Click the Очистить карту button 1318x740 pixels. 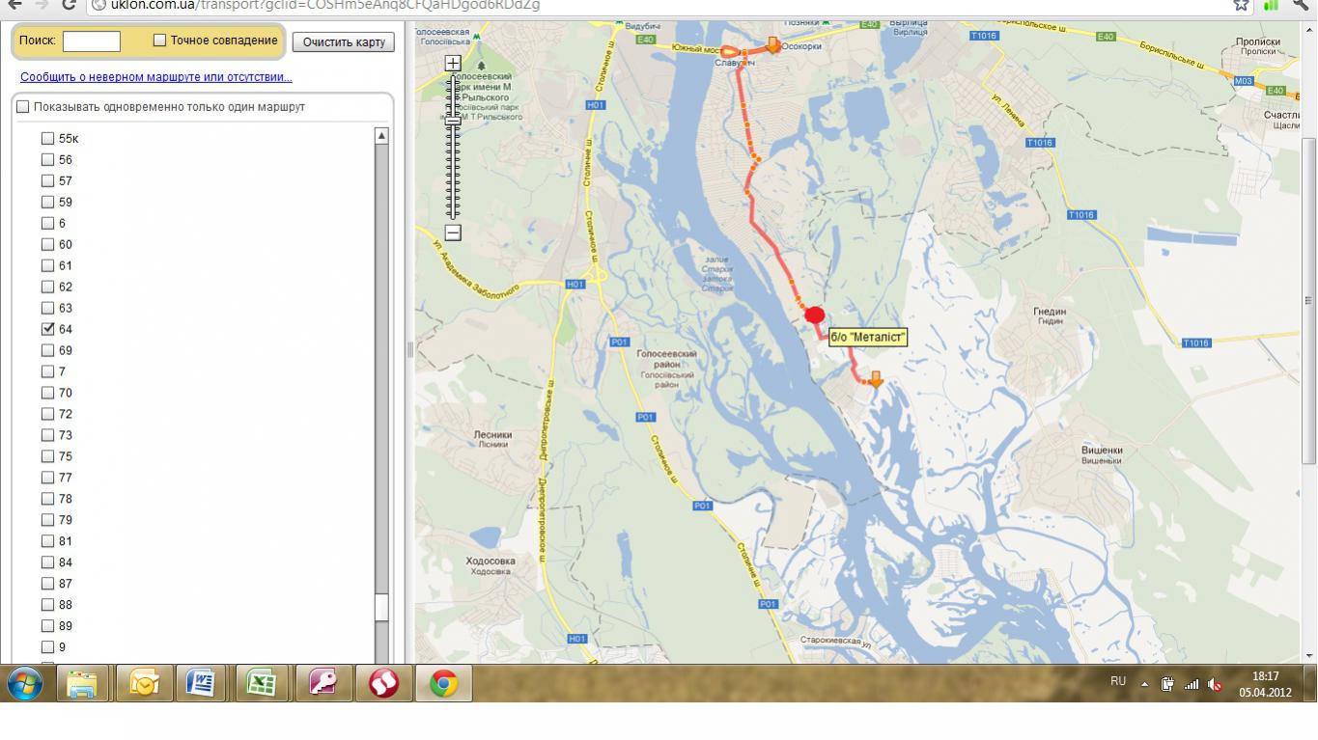click(x=344, y=42)
